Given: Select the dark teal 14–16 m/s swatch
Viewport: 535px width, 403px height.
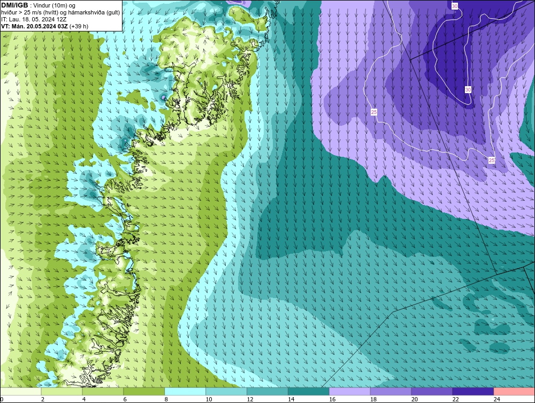Looking at the screenshot, I should pyautogui.click(x=309, y=391).
